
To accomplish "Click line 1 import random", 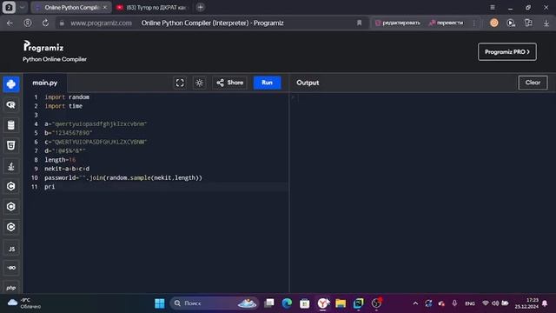I will click(67, 97).
